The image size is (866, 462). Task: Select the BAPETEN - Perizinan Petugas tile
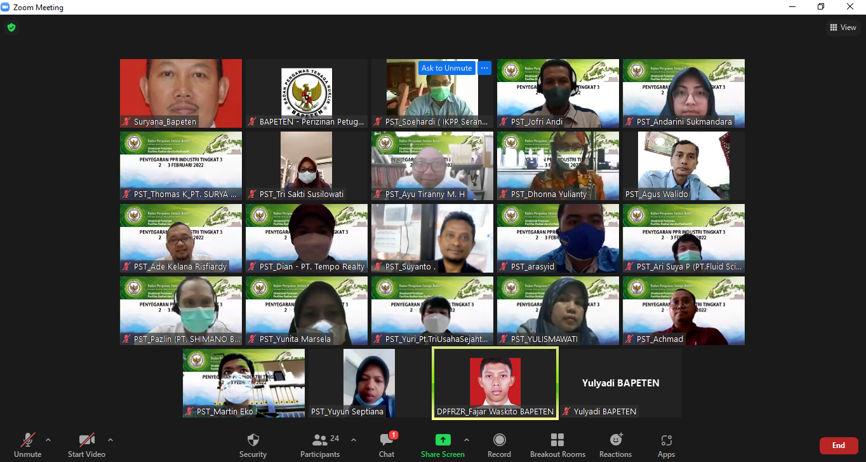(x=307, y=93)
